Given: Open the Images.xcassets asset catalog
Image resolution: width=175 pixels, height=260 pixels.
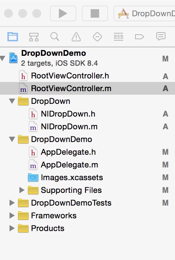Looking at the screenshot, I should click(87, 177).
